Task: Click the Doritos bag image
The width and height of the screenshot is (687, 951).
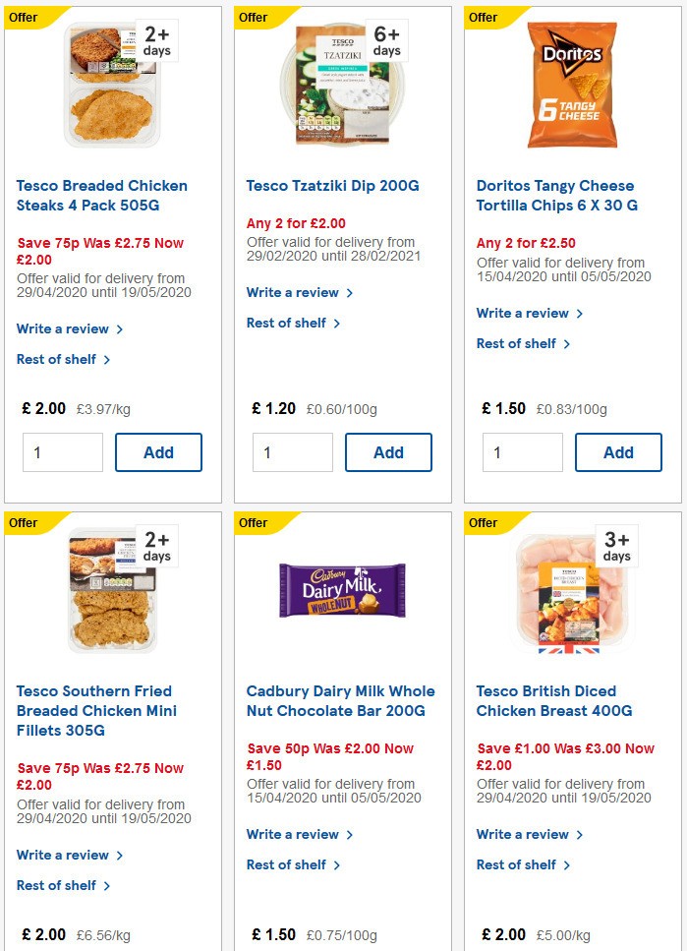Action: point(571,84)
